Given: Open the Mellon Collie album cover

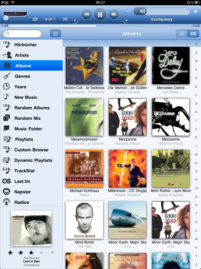Looking at the screenshot, I should pos(84,65).
